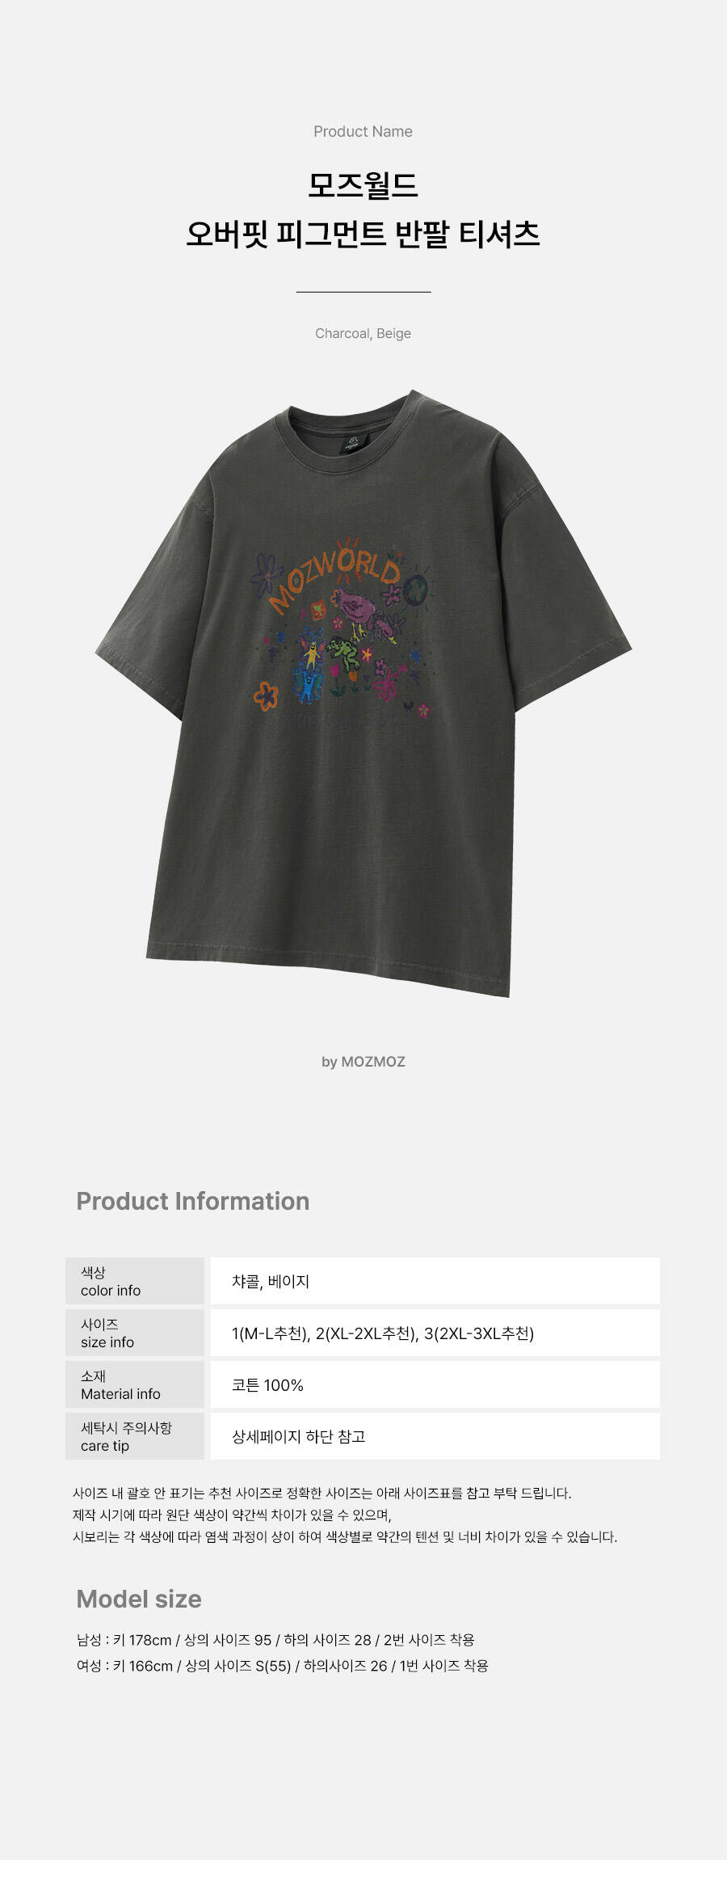Click the 소재 Material info row label
The width and height of the screenshot is (727, 1889).
(x=135, y=1384)
